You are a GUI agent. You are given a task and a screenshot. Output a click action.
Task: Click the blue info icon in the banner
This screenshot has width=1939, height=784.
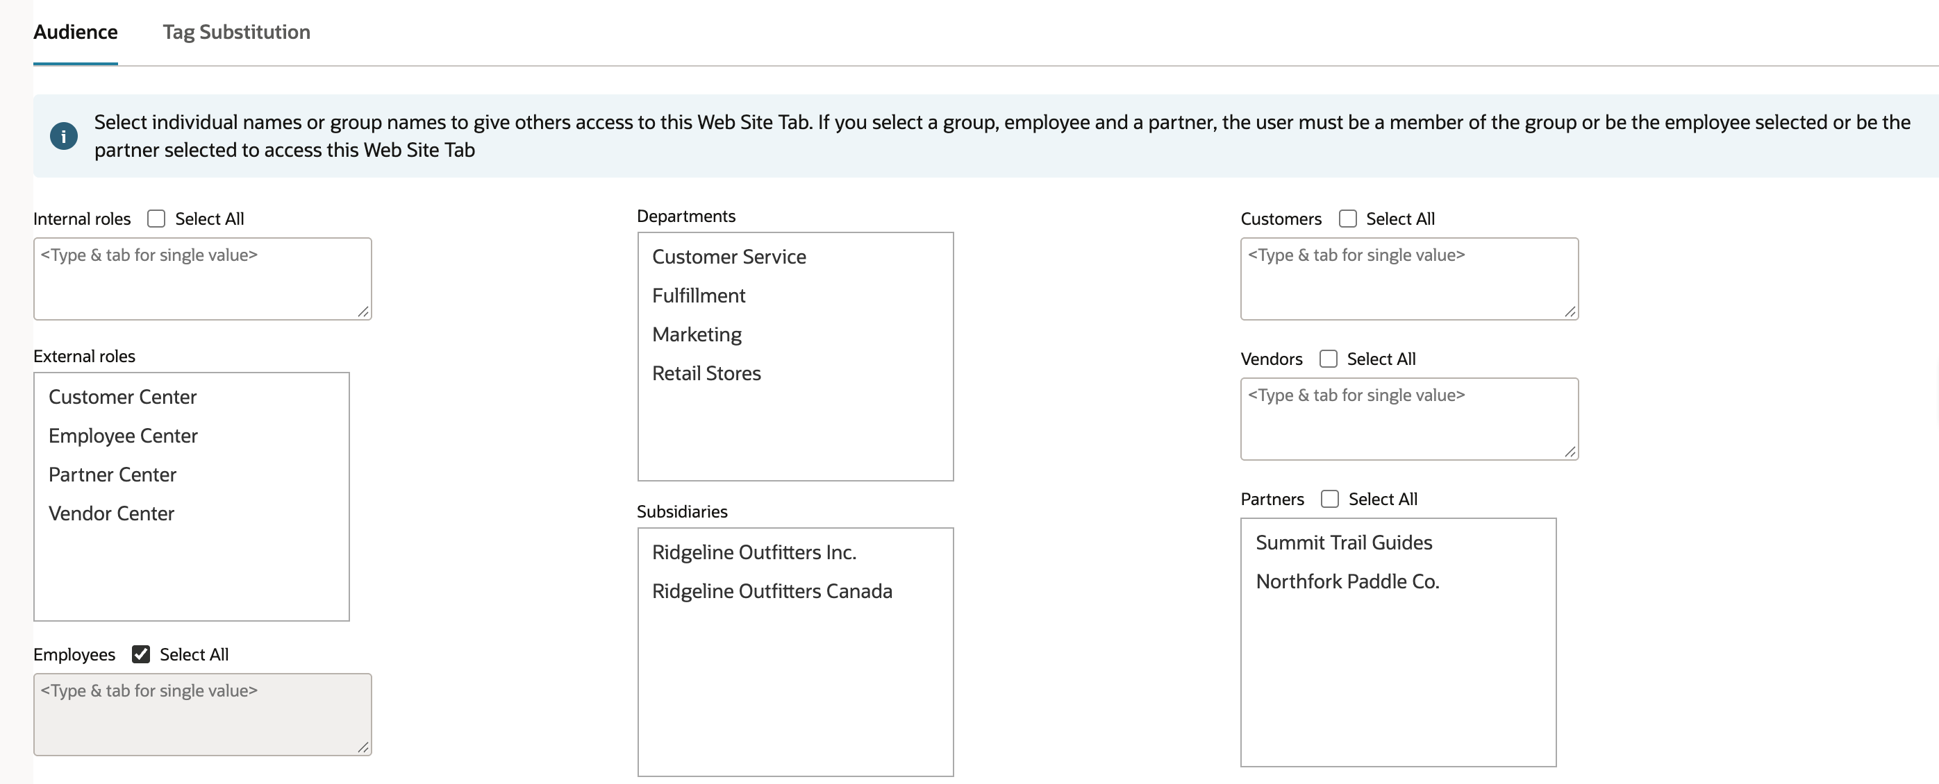[64, 136]
